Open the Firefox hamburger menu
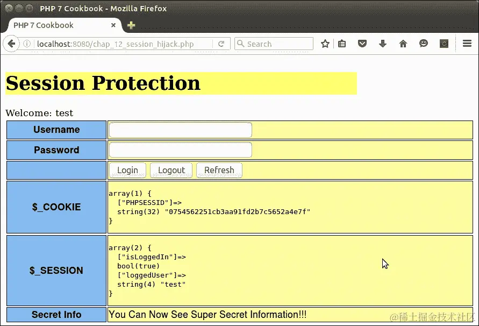This screenshot has width=479, height=326. 467,44
